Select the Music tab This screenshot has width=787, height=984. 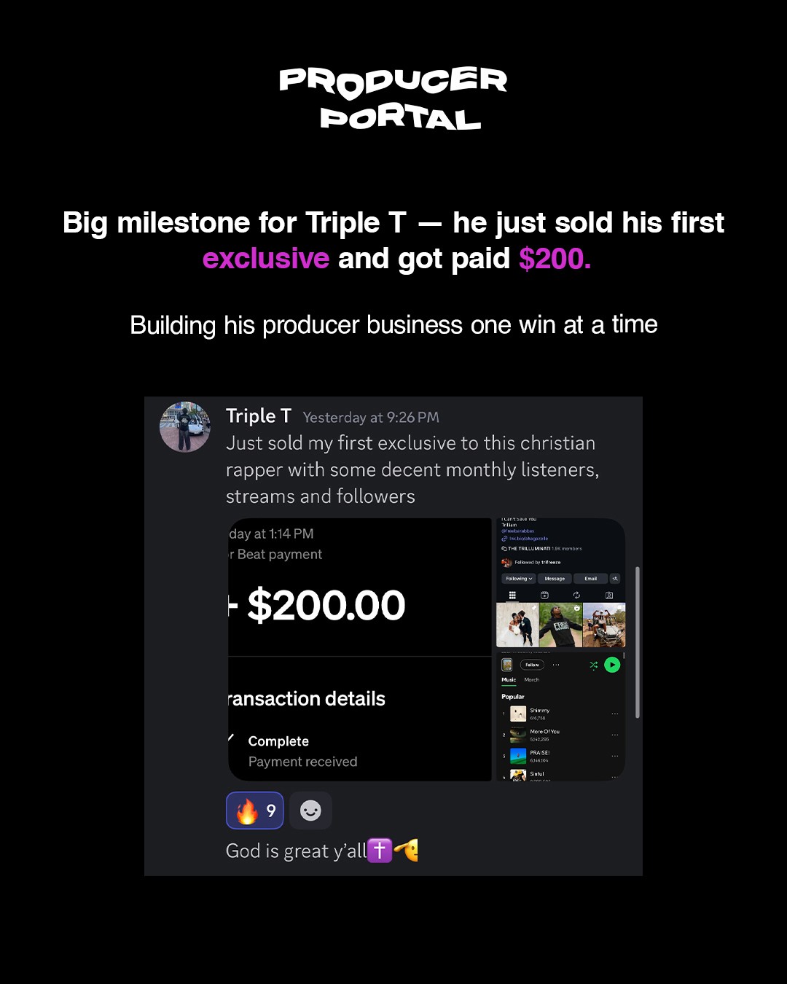coord(509,680)
